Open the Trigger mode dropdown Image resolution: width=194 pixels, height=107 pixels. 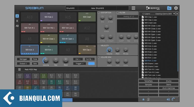click(80, 64)
